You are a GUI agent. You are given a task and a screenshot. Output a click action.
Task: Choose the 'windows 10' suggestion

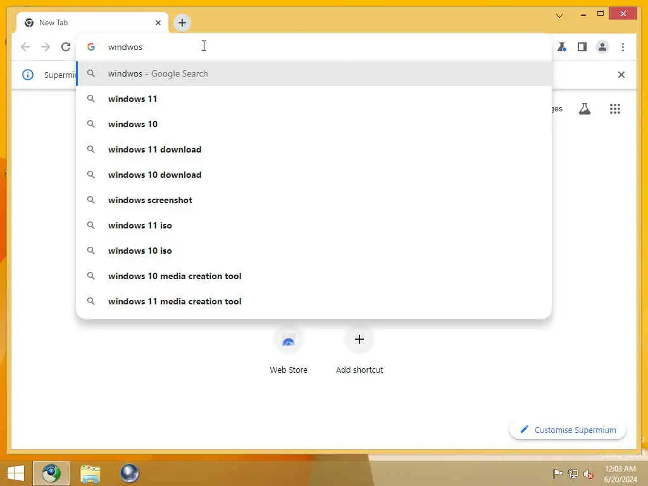314,124
